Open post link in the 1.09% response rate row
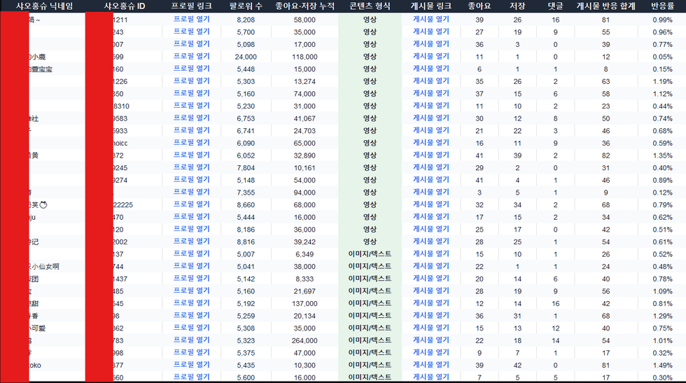This screenshot has width=686, height=383. tap(431, 291)
